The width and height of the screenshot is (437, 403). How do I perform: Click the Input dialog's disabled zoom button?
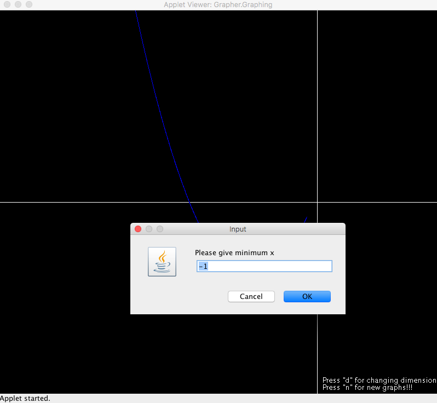coord(160,229)
